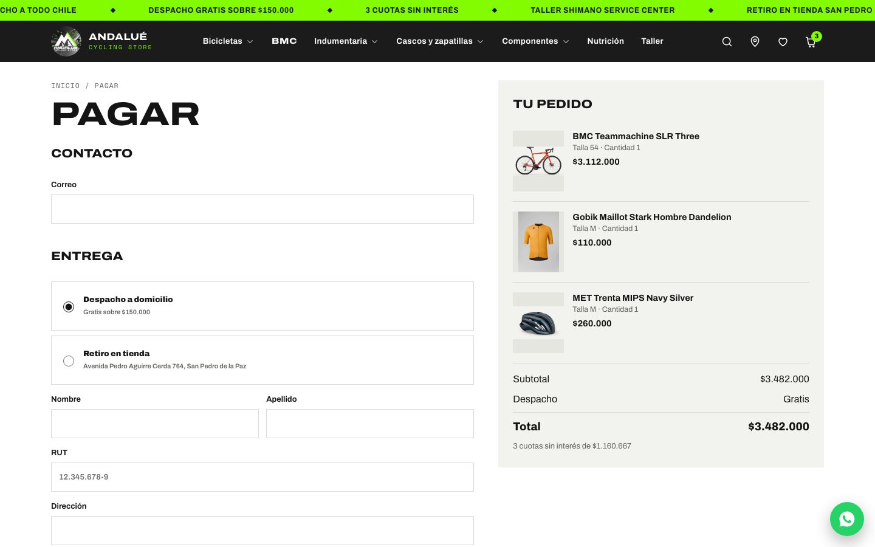This screenshot has height=547, width=875.
Task: Select the BMC Teammachine SLR Three title
Action: 636,136
